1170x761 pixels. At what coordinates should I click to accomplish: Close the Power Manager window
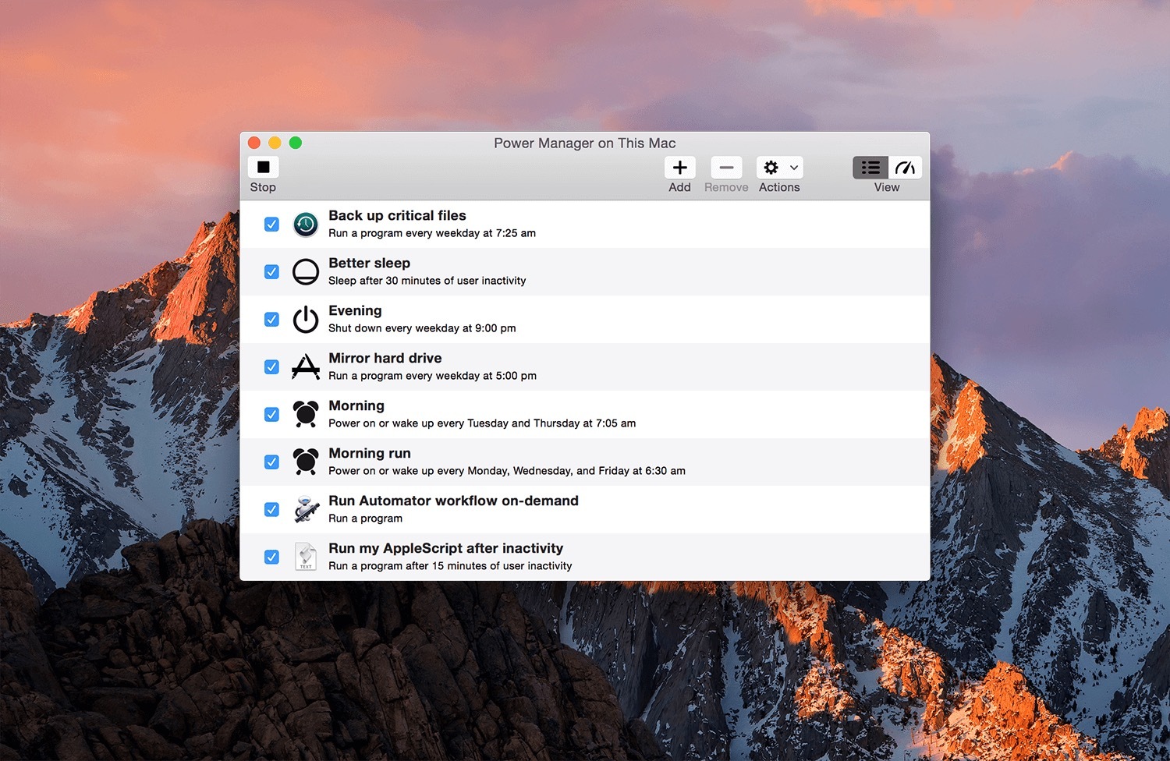click(254, 143)
